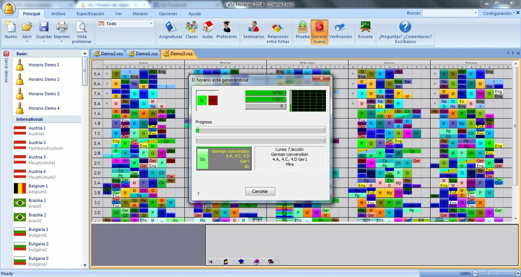Expand the Imprimir dropdown arrow
This screenshot has height=277, width=521.
click(62, 42)
